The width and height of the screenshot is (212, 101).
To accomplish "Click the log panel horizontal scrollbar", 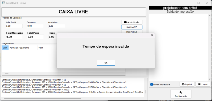I will tap(42, 98).
